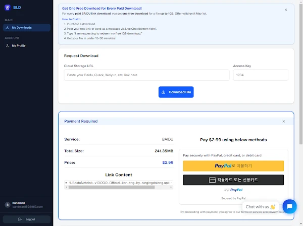The height and width of the screenshot is (226, 303).
Task: Dismiss the free download promo banner
Action: tap(286, 10)
